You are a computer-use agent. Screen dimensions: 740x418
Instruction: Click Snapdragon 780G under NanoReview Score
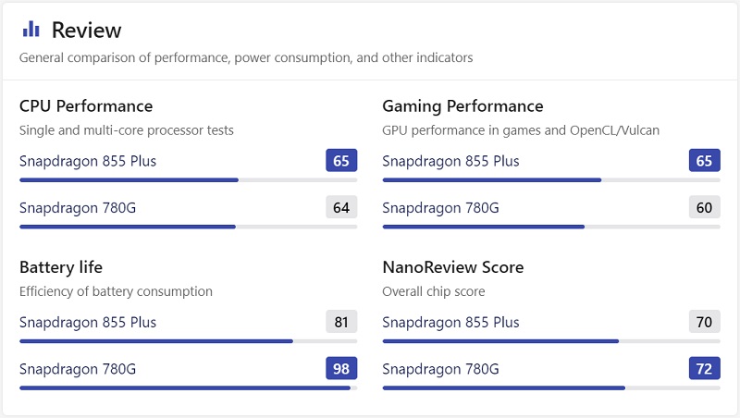[x=440, y=369]
